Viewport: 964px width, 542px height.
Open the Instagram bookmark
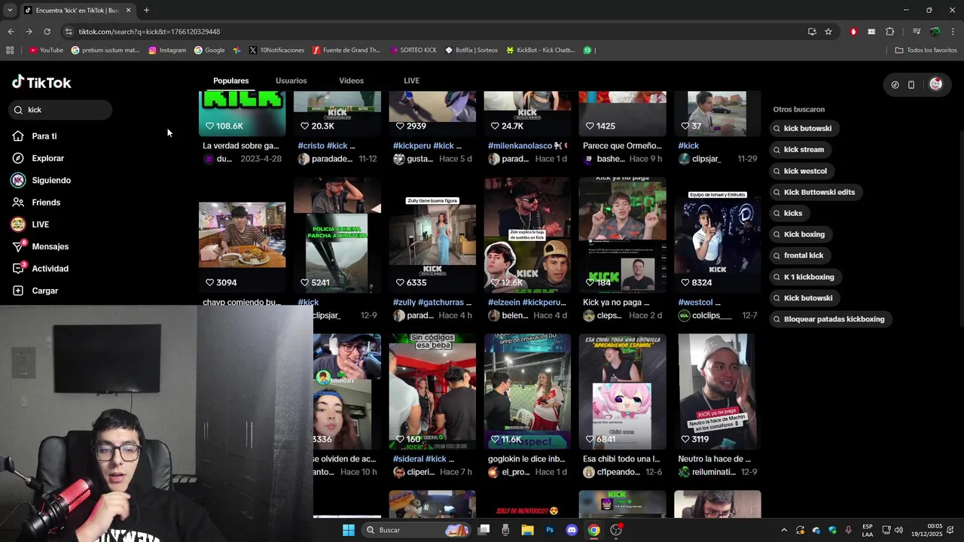pos(167,50)
